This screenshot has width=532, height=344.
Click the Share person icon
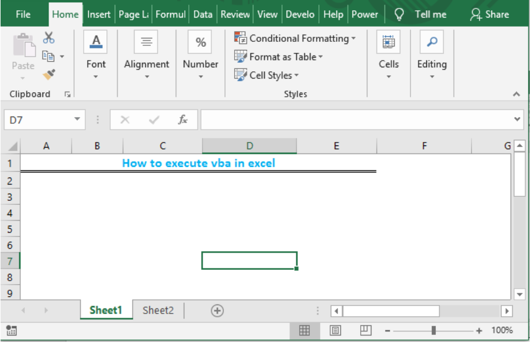click(475, 14)
